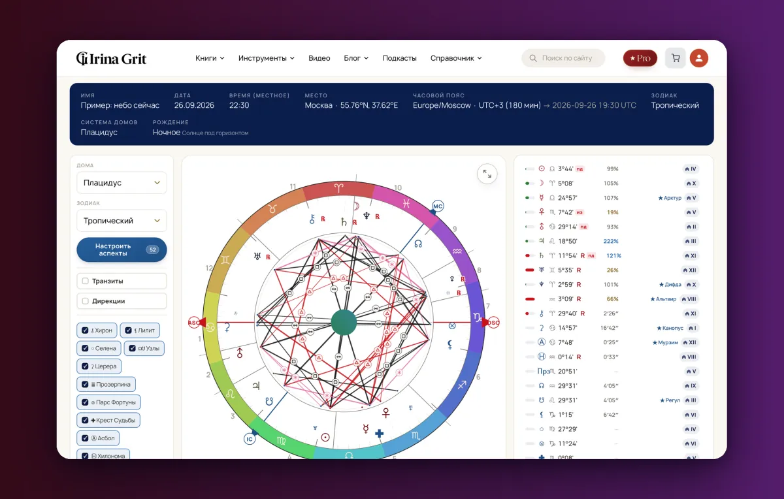Go to the Подкасты page
Screen dimensions: 784x499
click(x=399, y=58)
